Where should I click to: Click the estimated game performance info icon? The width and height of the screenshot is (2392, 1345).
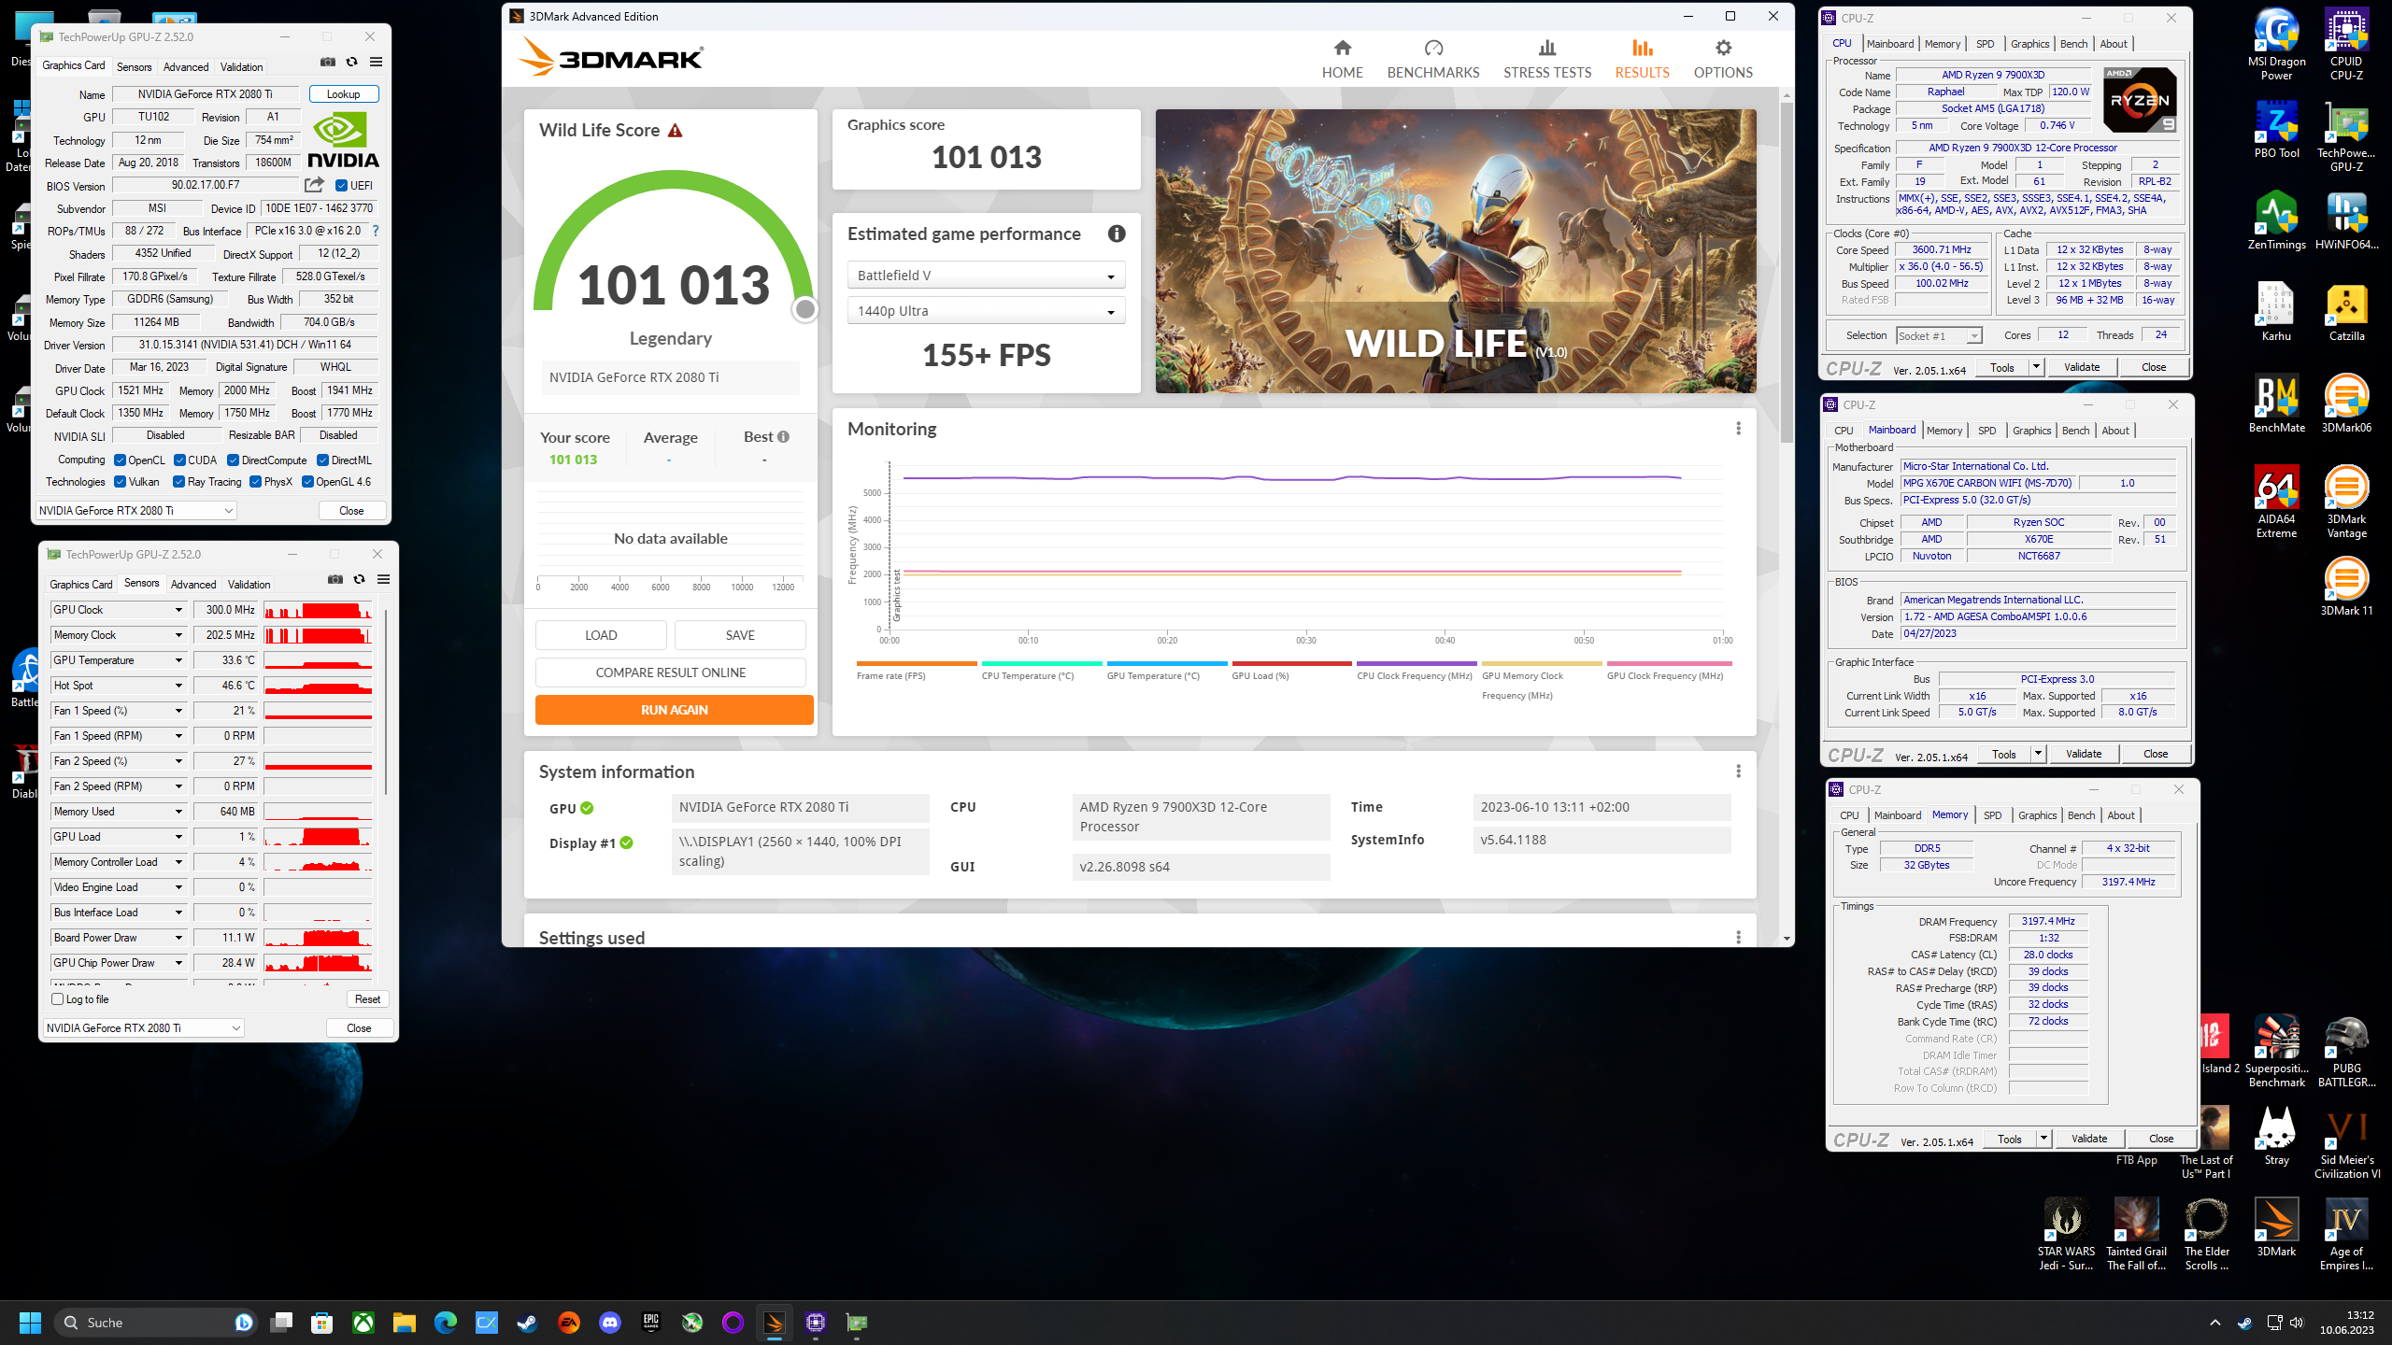pos(1117,234)
